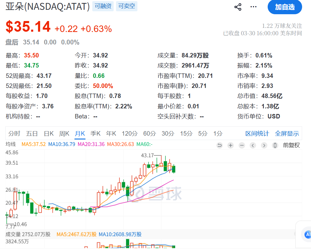Click the share icon

click(x=238, y=7)
